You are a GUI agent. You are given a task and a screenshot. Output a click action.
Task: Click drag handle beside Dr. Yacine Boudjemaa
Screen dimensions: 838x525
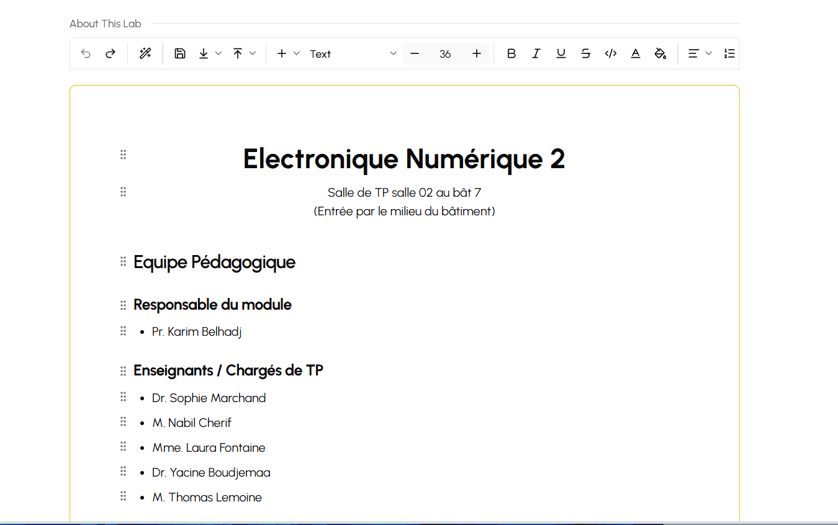(123, 471)
